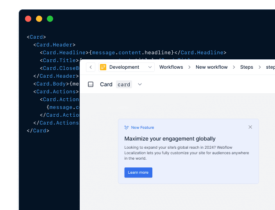Open the Workflows breadcrumb
Image resolution: width=275 pixels, height=210 pixels.
171,67
